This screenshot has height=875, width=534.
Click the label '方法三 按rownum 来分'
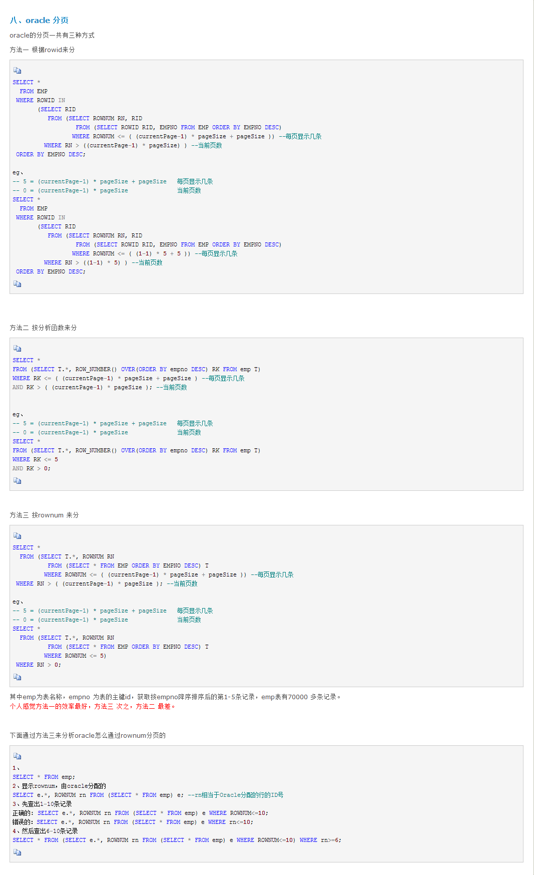pyautogui.click(x=44, y=515)
